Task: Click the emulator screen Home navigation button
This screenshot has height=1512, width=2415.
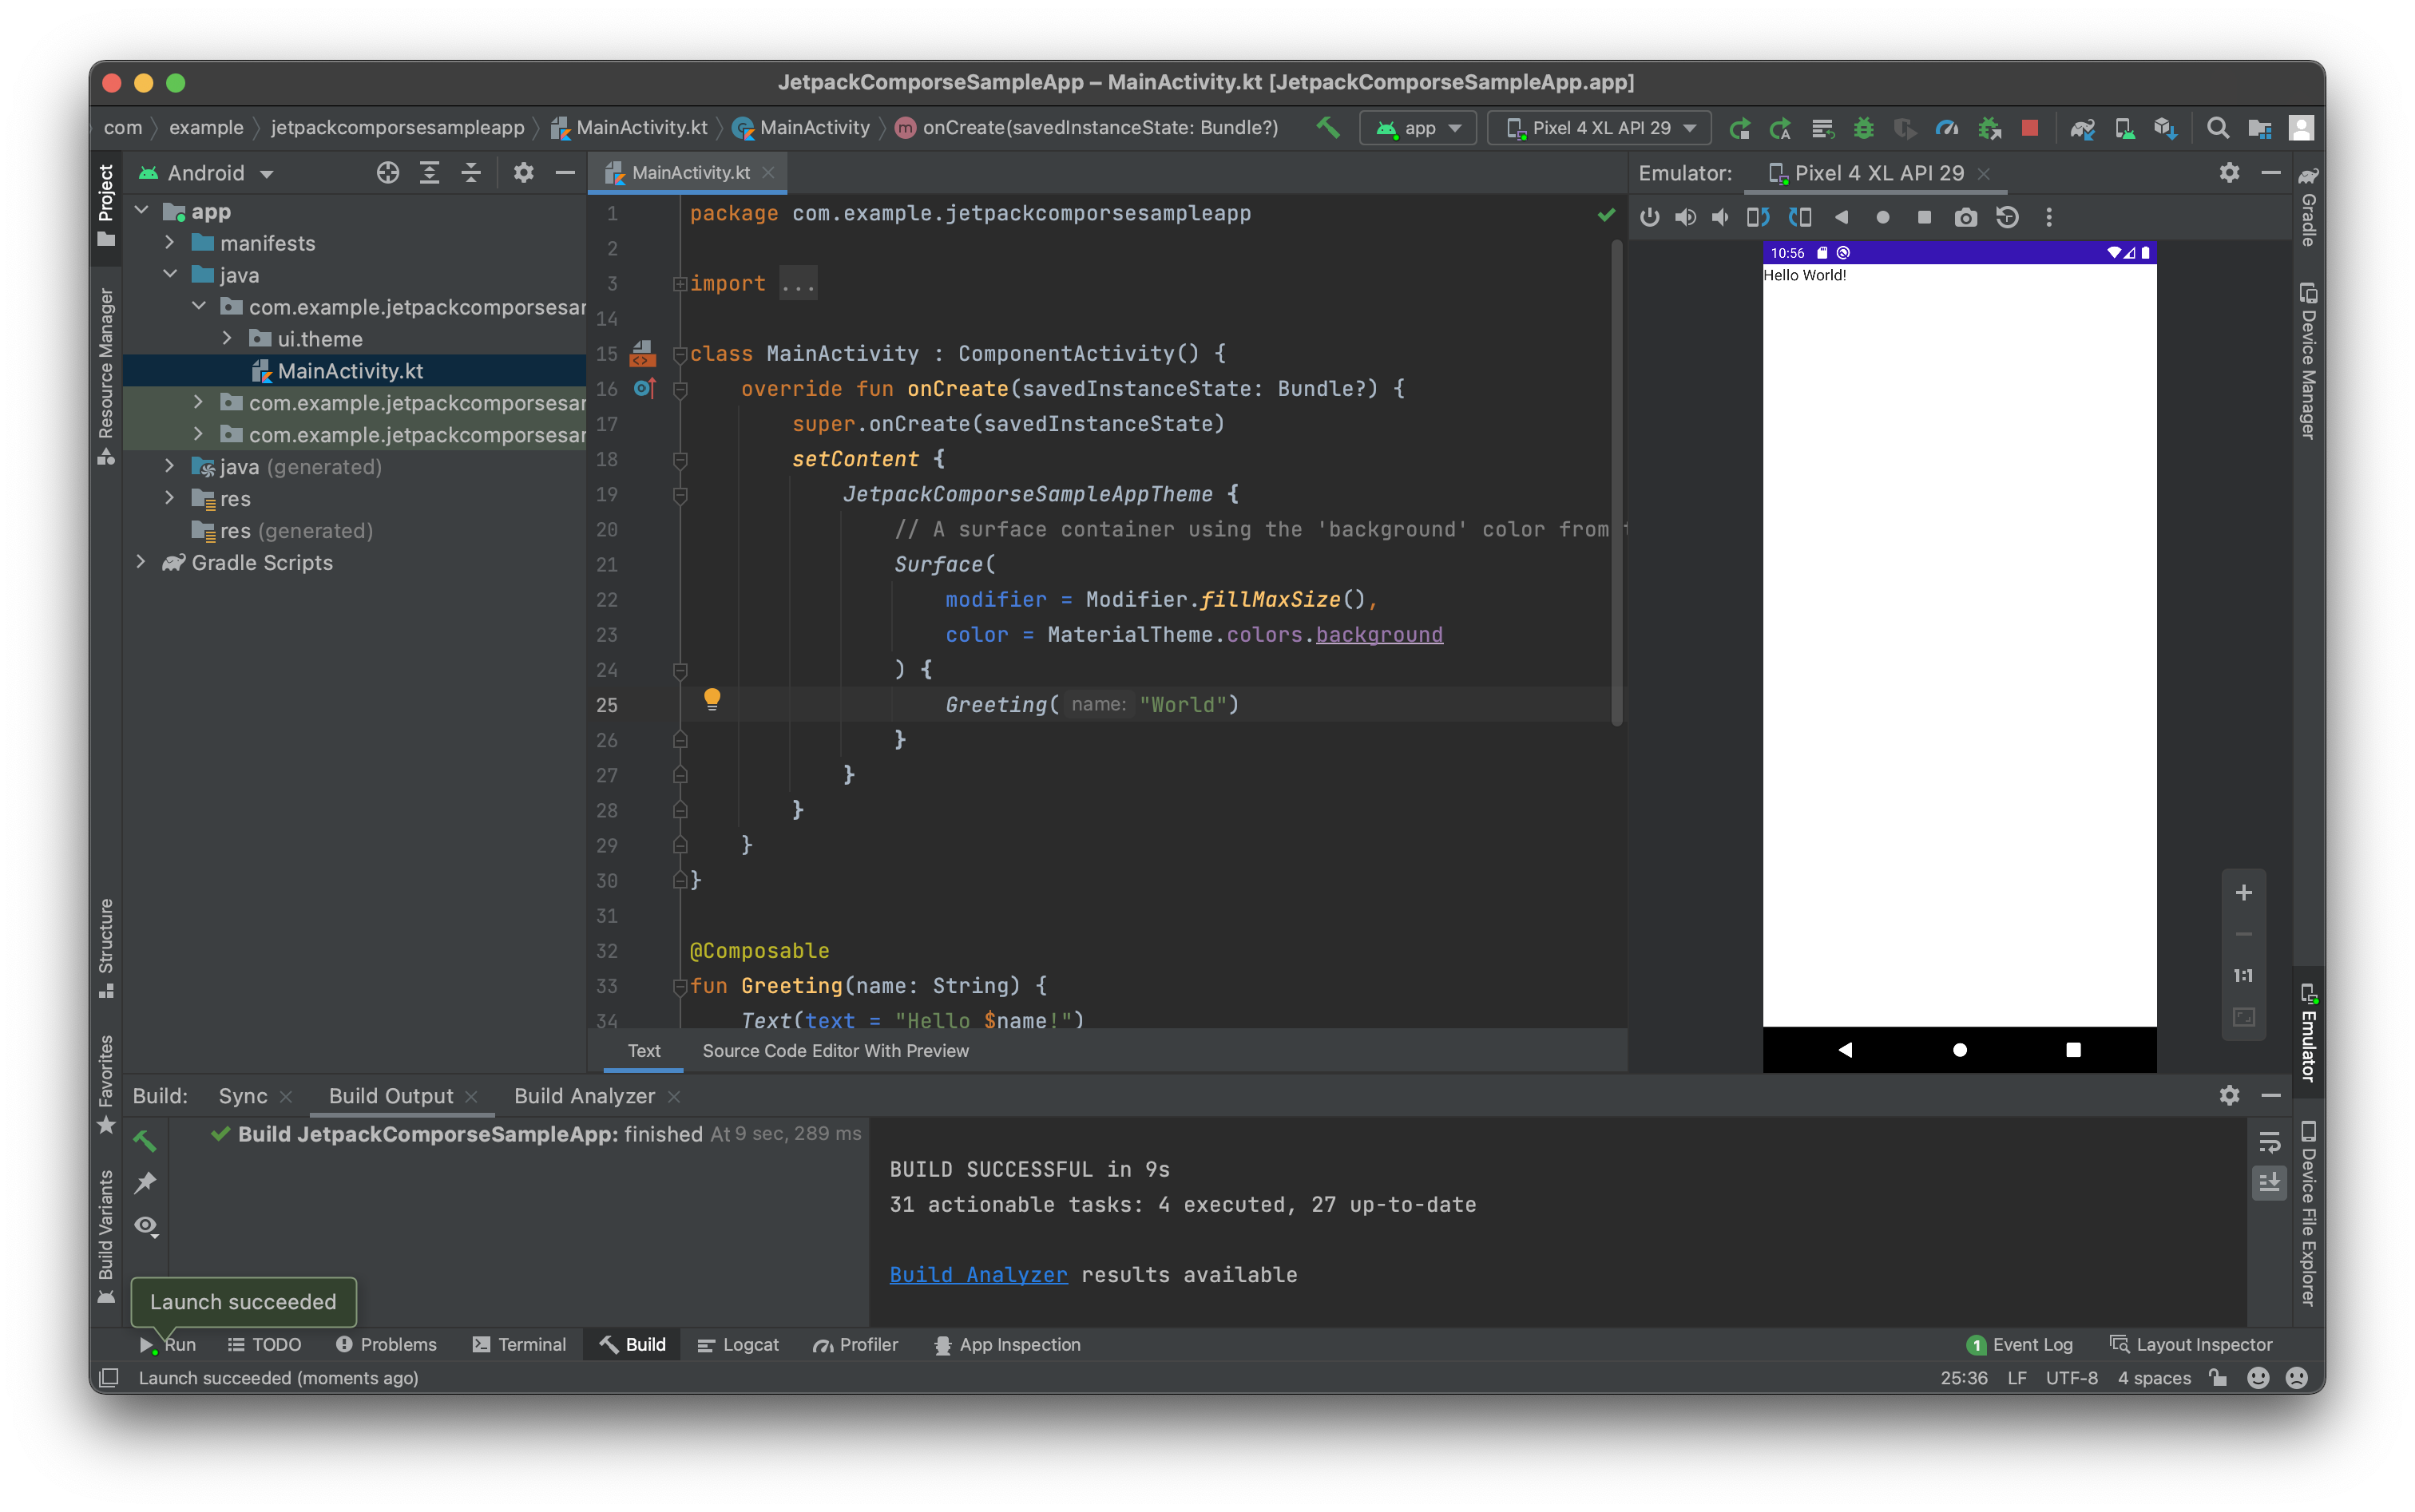Action: click(1960, 1049)
